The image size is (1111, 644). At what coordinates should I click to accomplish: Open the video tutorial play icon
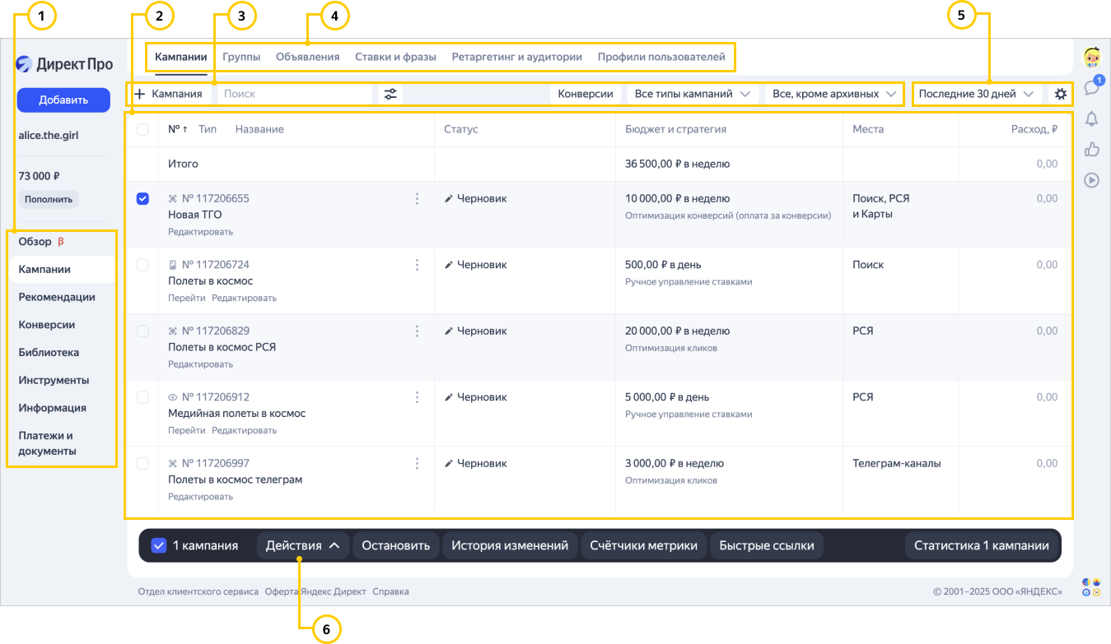(1091, 180)
